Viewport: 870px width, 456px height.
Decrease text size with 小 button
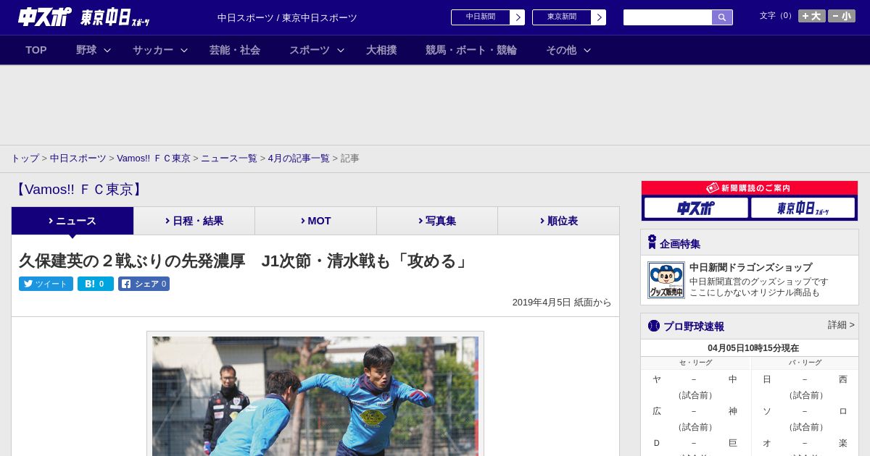pyautogui.click(x=842, y=16)
